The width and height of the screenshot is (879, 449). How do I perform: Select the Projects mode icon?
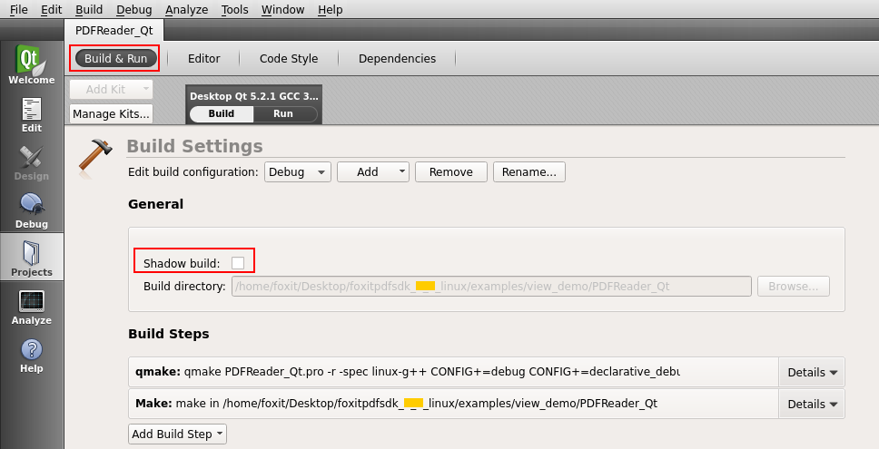coord(32,257)
